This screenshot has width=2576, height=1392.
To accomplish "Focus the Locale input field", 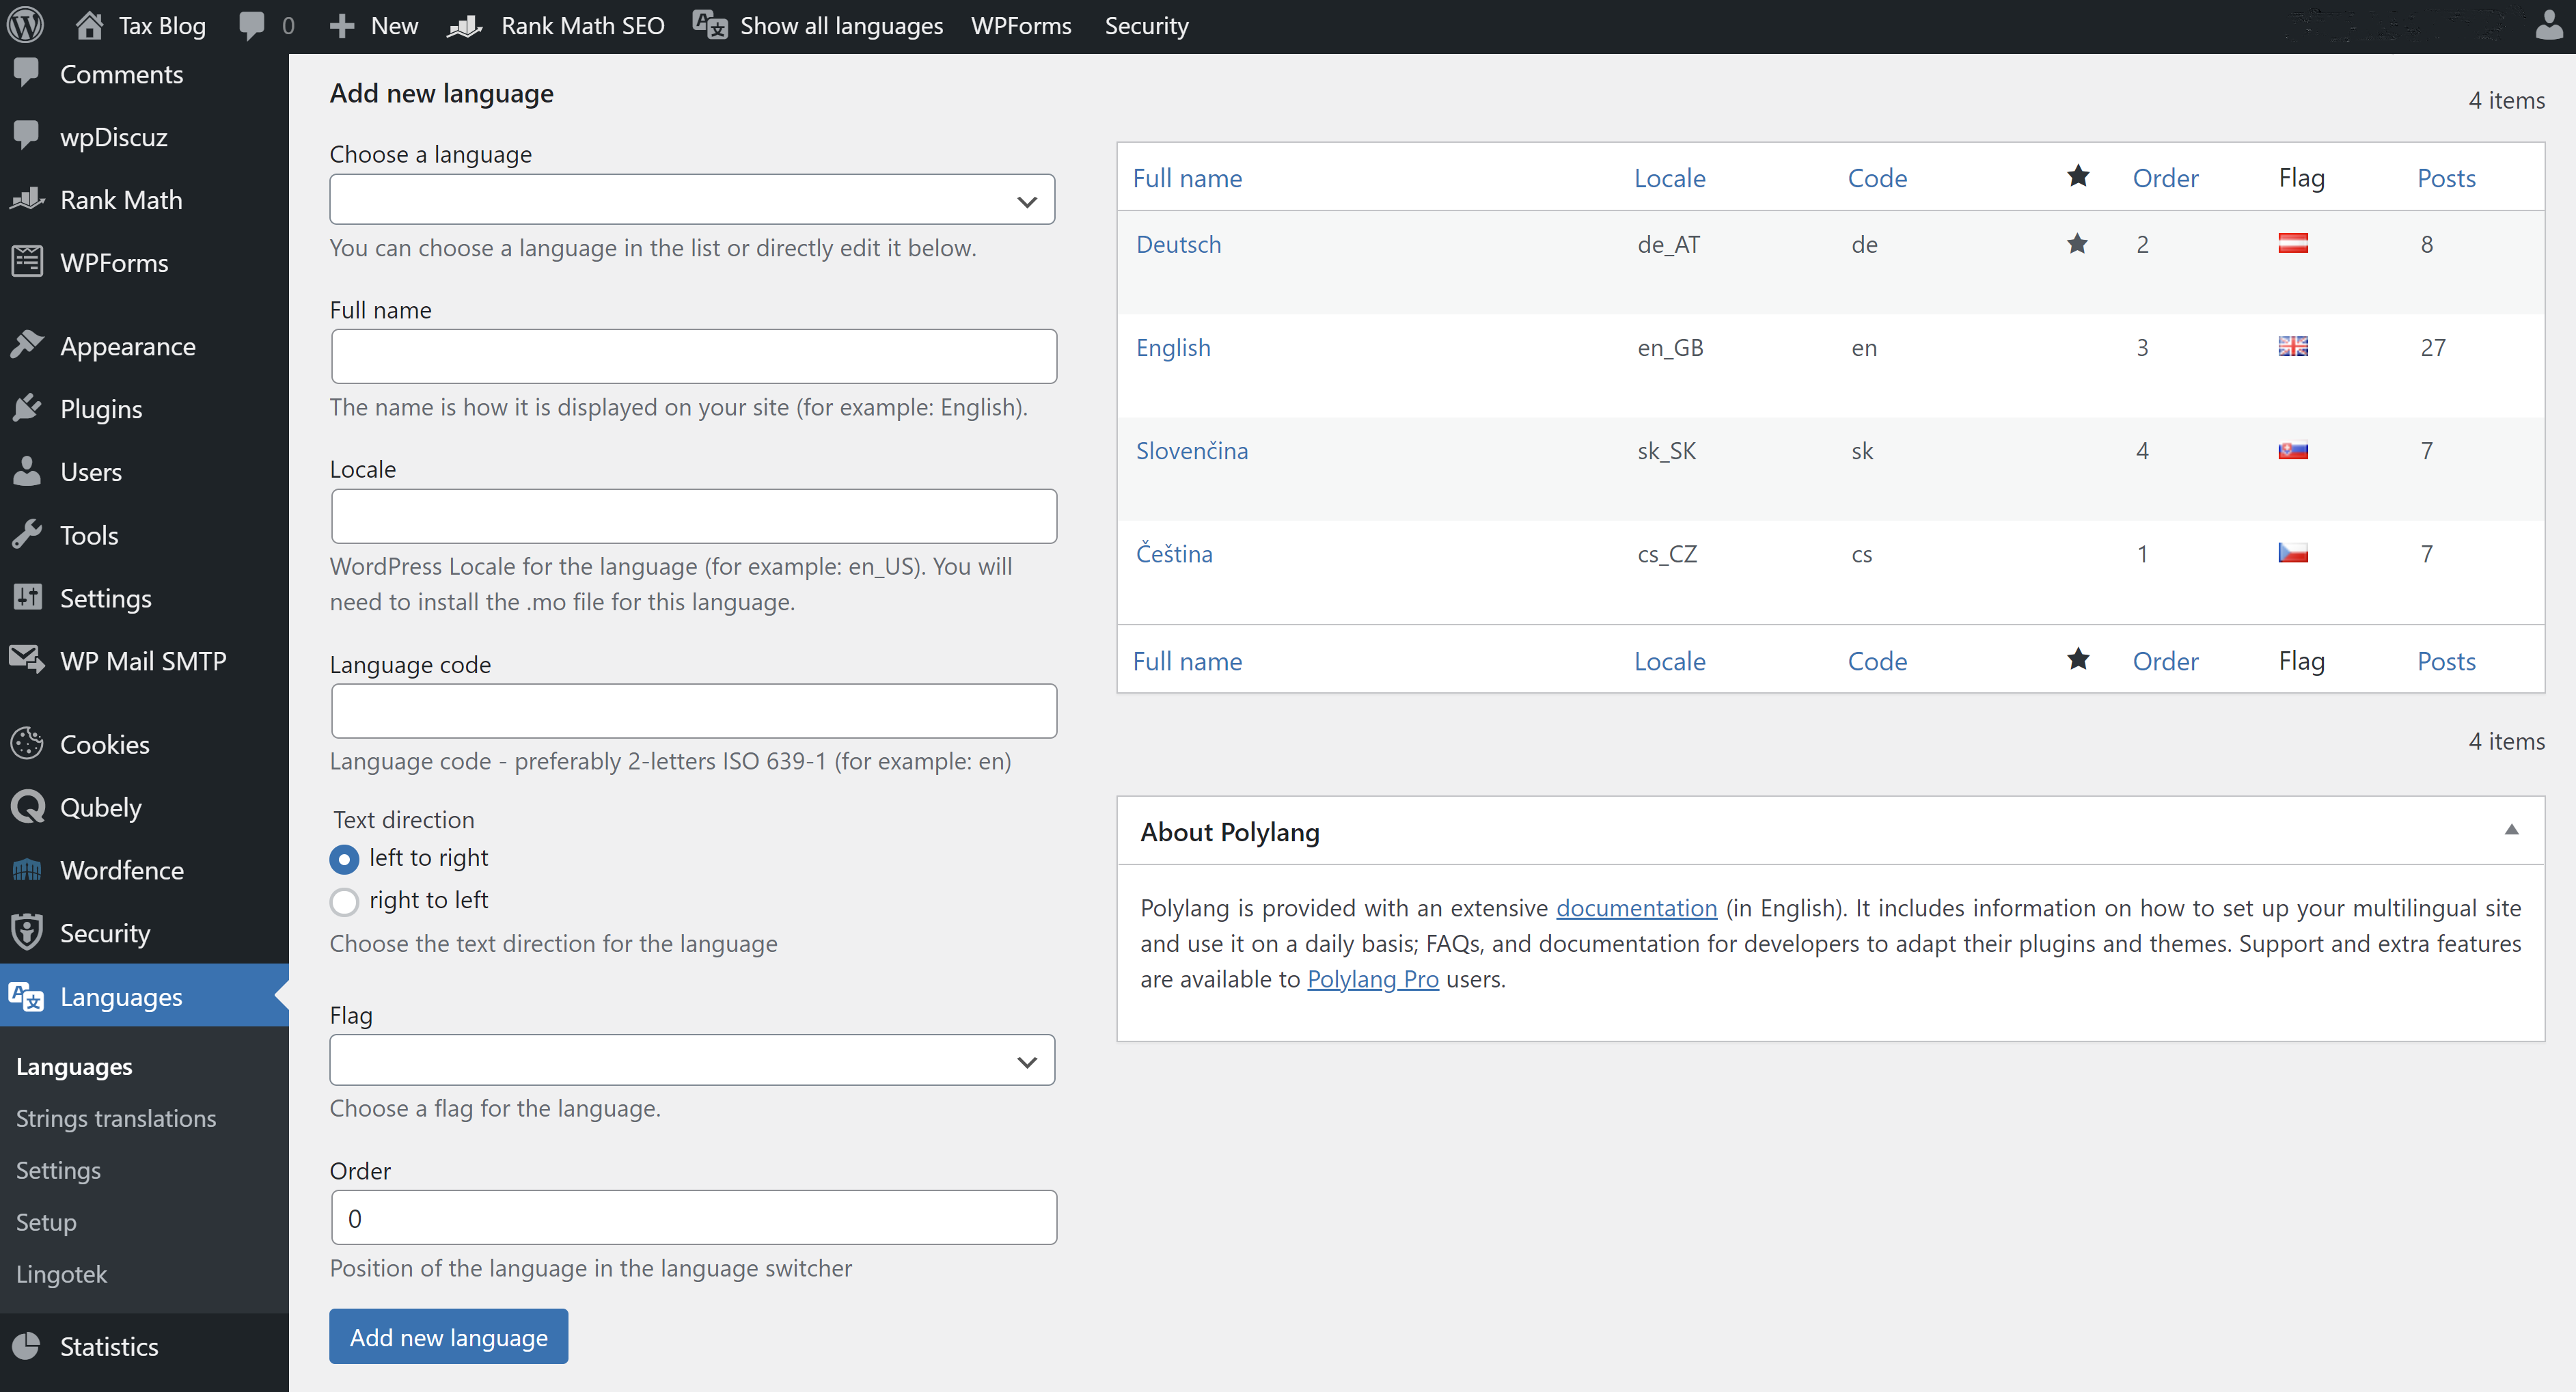I will (693, 516).
